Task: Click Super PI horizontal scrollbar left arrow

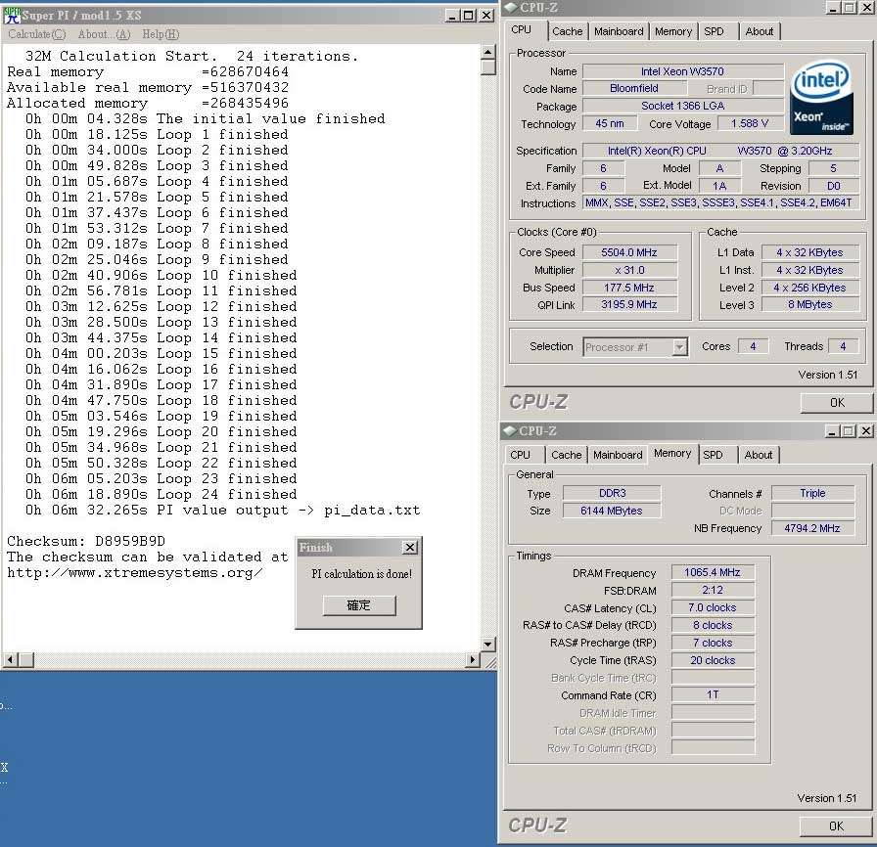Action: click(x=10, y=659)
